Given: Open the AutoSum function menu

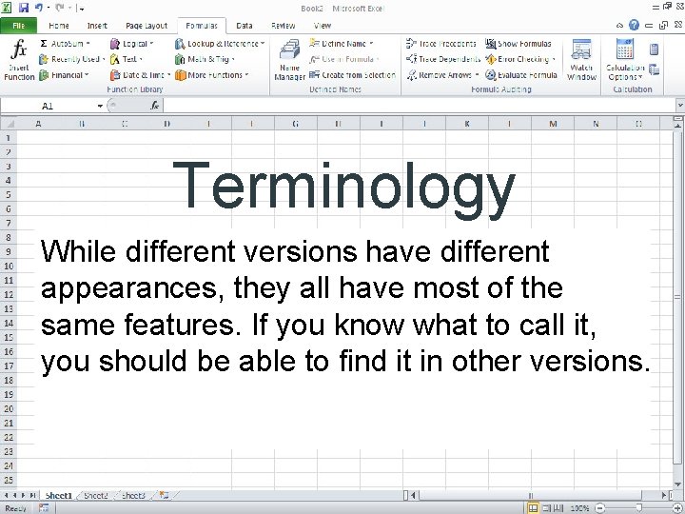Looking at the screenshot, I should pyautogui.click(x=65, y=44).
